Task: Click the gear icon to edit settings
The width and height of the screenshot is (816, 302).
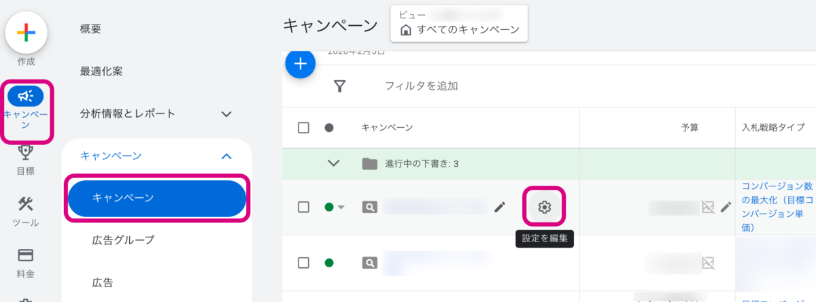Action: [x=544, y=207]
